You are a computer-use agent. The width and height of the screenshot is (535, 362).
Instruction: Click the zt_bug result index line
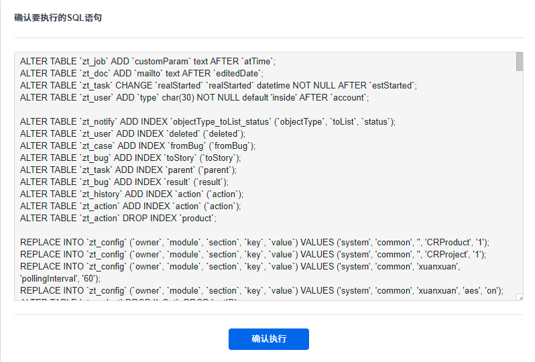[124, 182]
